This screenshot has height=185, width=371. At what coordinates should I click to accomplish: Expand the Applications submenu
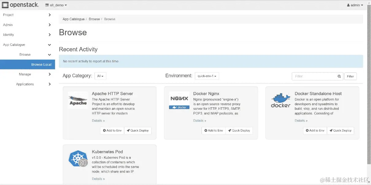[x=28, y=84]
